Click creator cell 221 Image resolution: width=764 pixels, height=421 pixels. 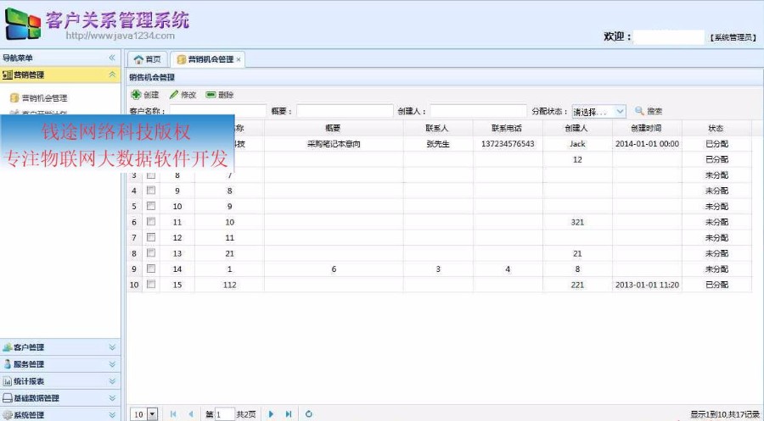pyautogui.click(x=577, y=285)
